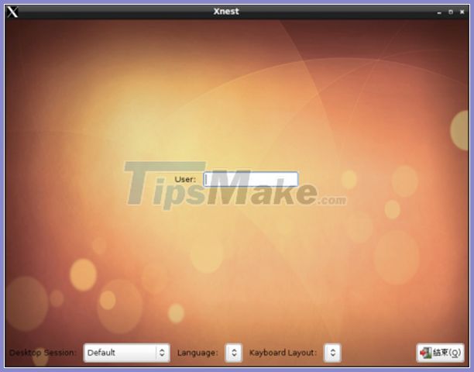Image resolution: width=474 pixels, height=372 pixels.
Task: Click the "Keyboard Layout:" label
Action: 283,353
